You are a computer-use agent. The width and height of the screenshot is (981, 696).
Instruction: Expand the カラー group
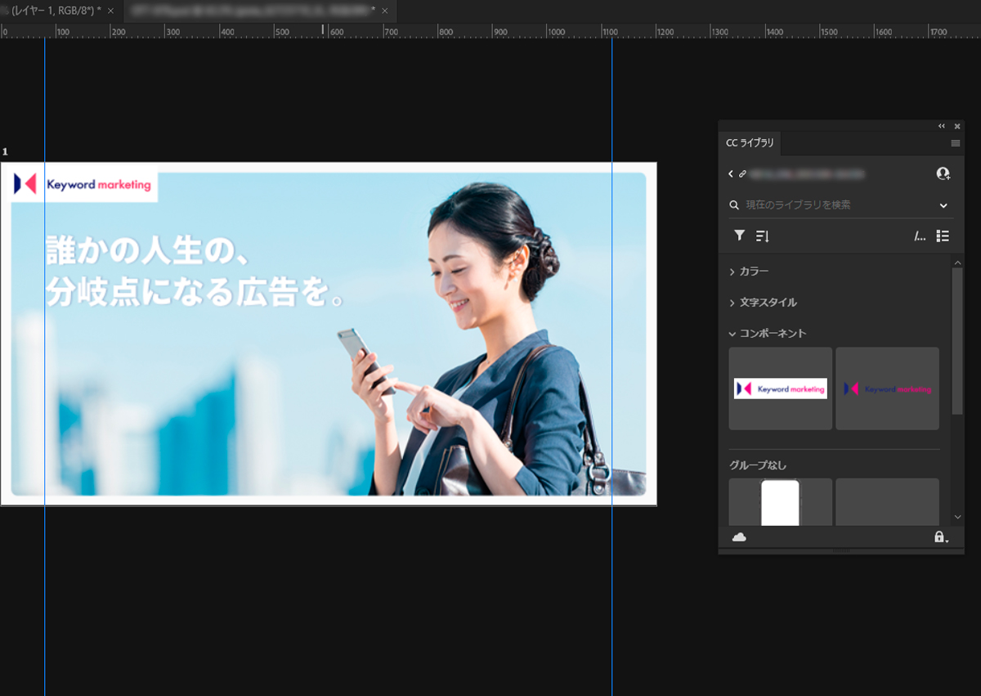[x=749, y=271]
